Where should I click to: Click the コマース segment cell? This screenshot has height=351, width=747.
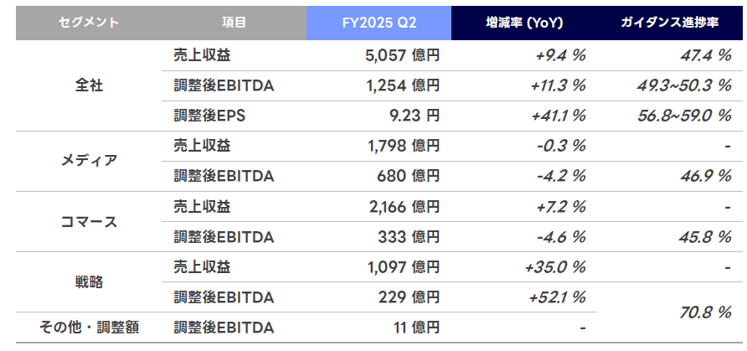pyautogui.click(x=88, y=221)
